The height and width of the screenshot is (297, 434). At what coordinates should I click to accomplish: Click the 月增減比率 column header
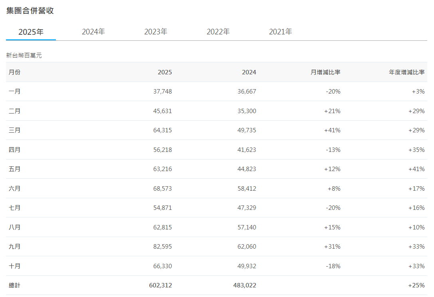point(325,72)
